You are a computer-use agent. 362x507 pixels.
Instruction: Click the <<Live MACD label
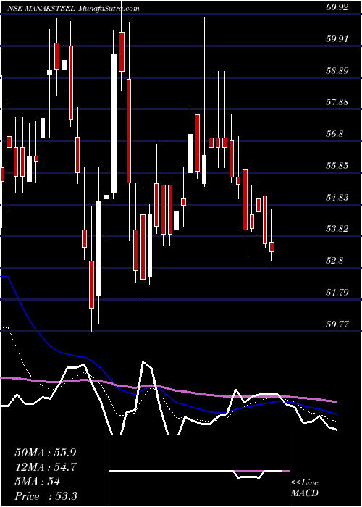(x=305, y=488)
